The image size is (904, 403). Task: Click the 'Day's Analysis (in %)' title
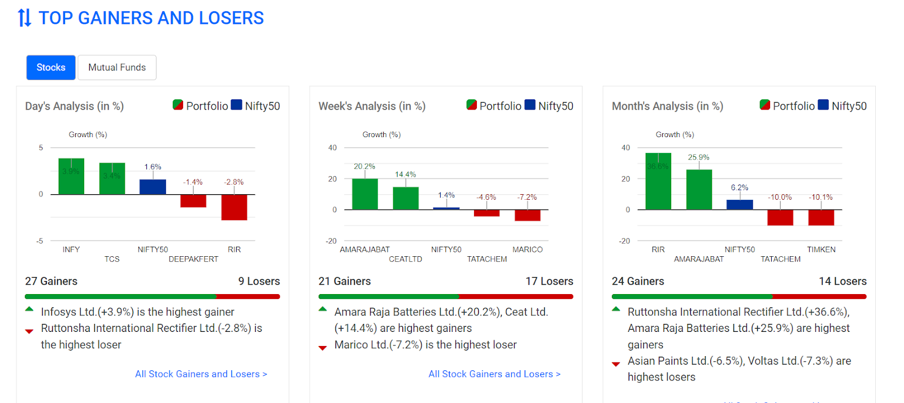point(75,106)
